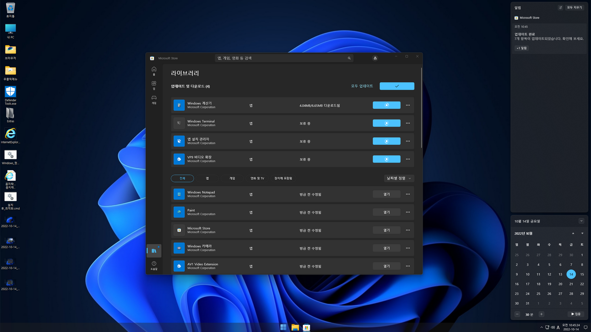Open more options for VP9 비디오 확장

click(408, 159)
